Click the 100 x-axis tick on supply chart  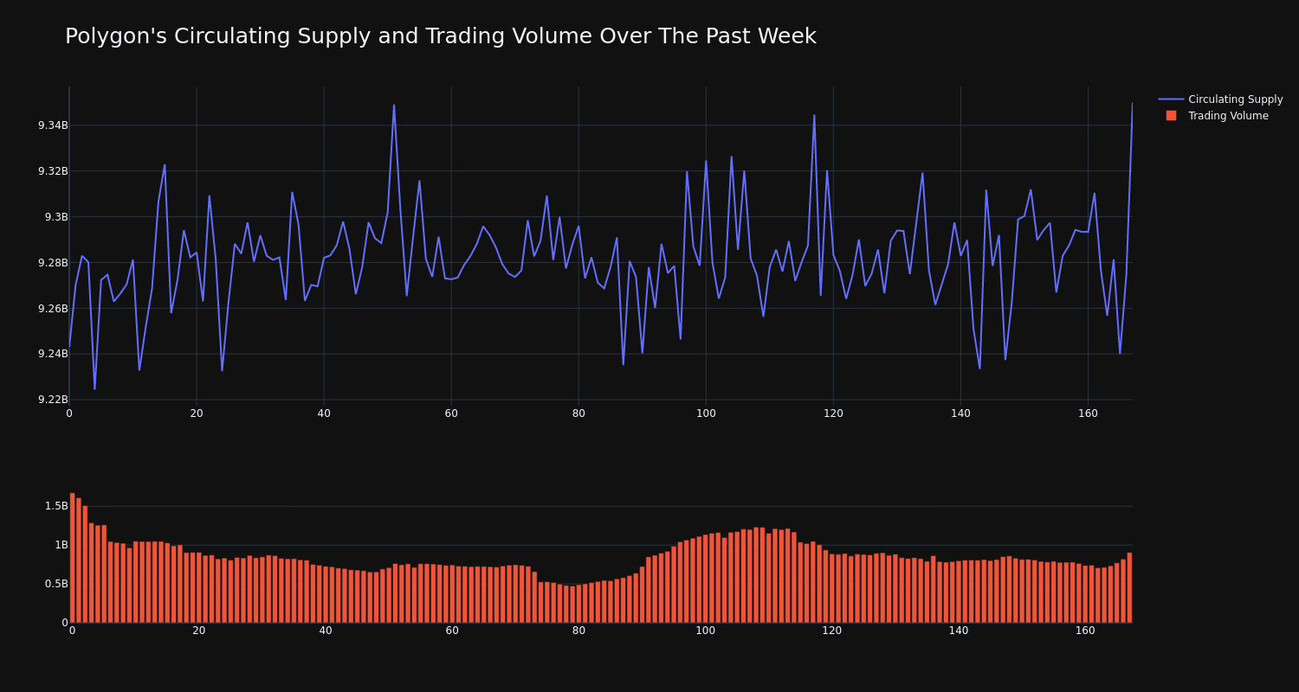coord(706,413)
